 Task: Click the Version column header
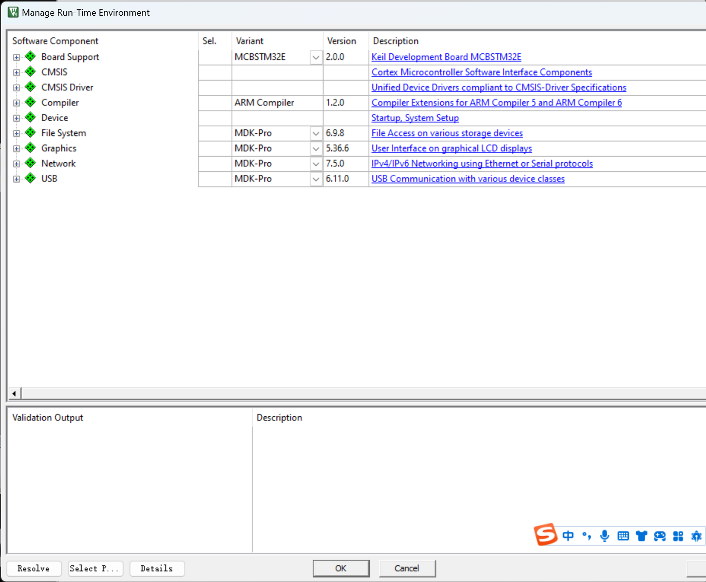point(346,41)
